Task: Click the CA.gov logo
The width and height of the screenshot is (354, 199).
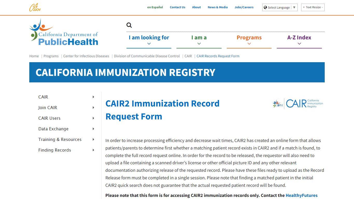Action: [35, 7]
